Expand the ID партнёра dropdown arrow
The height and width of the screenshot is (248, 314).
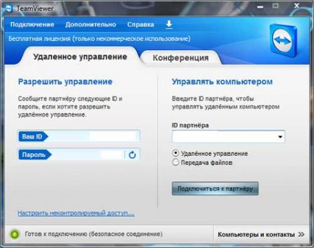pos(280,136)
